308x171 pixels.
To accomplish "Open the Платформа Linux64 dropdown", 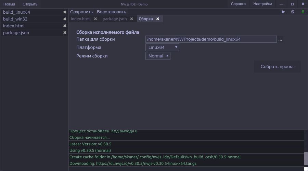I will pos(162,47).
